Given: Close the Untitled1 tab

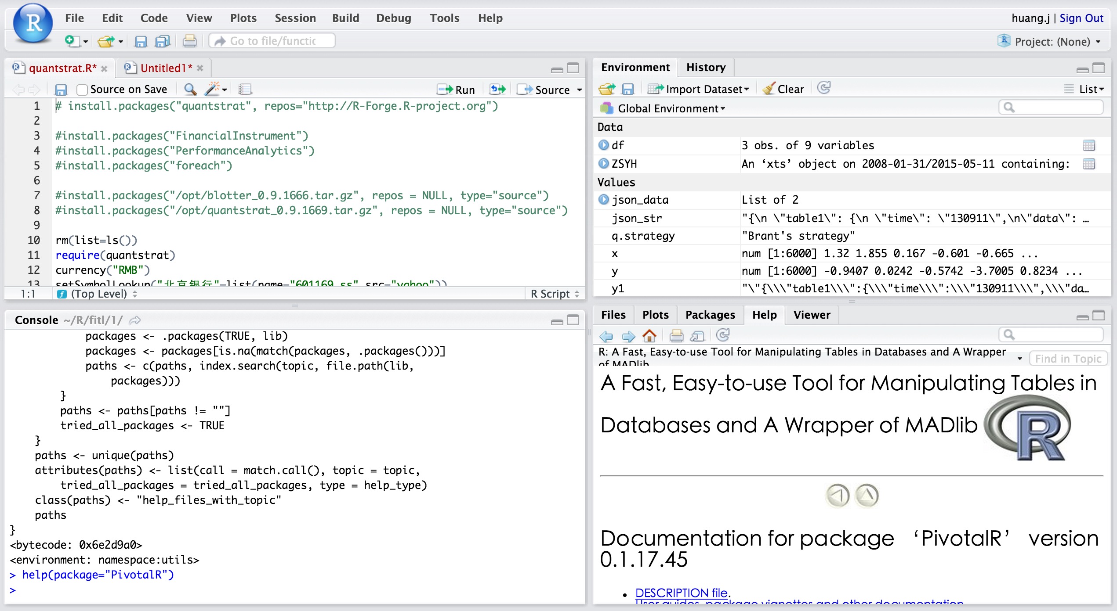Looking at the screenshot, I should [200, 68].
